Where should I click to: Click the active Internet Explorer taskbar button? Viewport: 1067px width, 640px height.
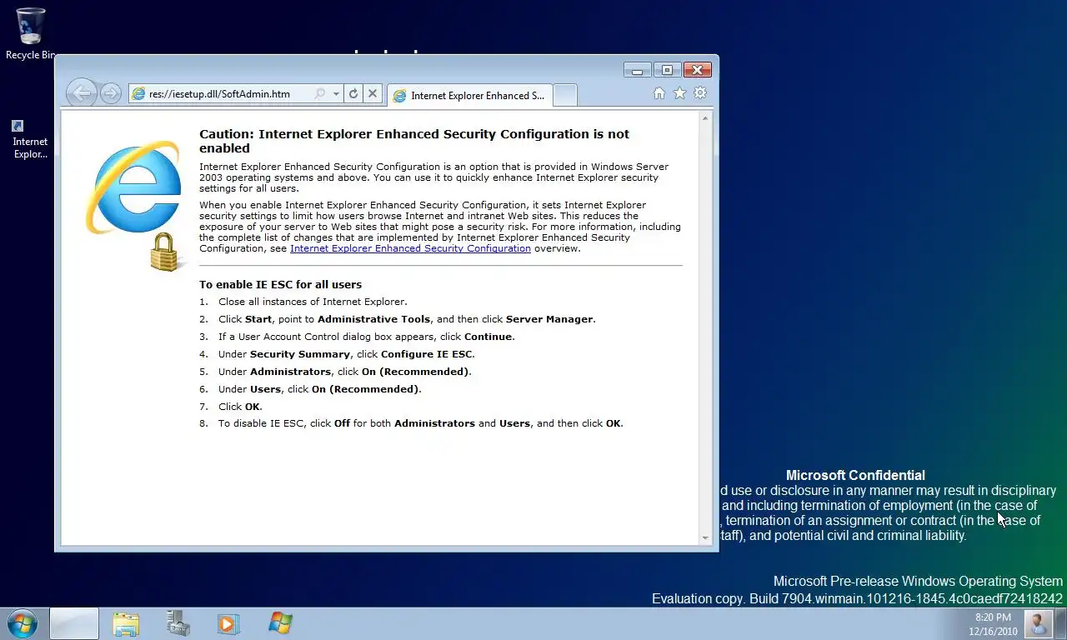coord(74,623)
